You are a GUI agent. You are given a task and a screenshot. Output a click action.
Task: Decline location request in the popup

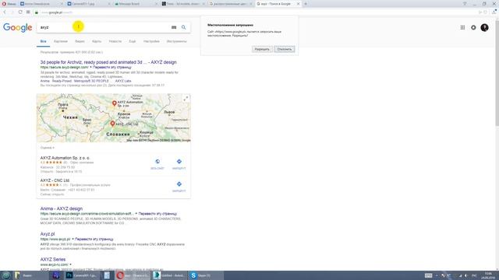(284, 49)
